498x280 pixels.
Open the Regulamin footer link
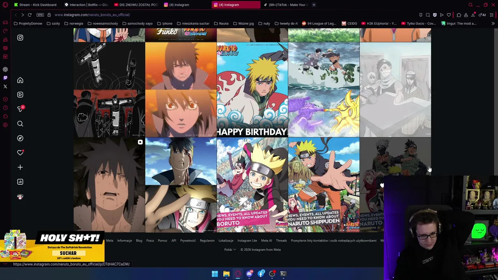coord(207,241)
